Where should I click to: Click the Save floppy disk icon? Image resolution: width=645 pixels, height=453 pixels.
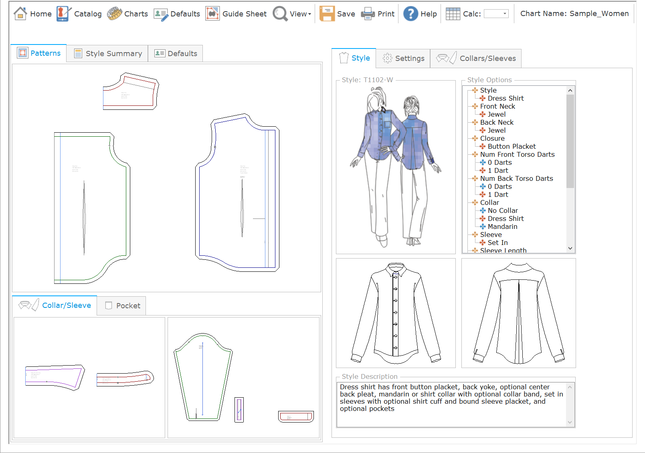click(327, 14)
